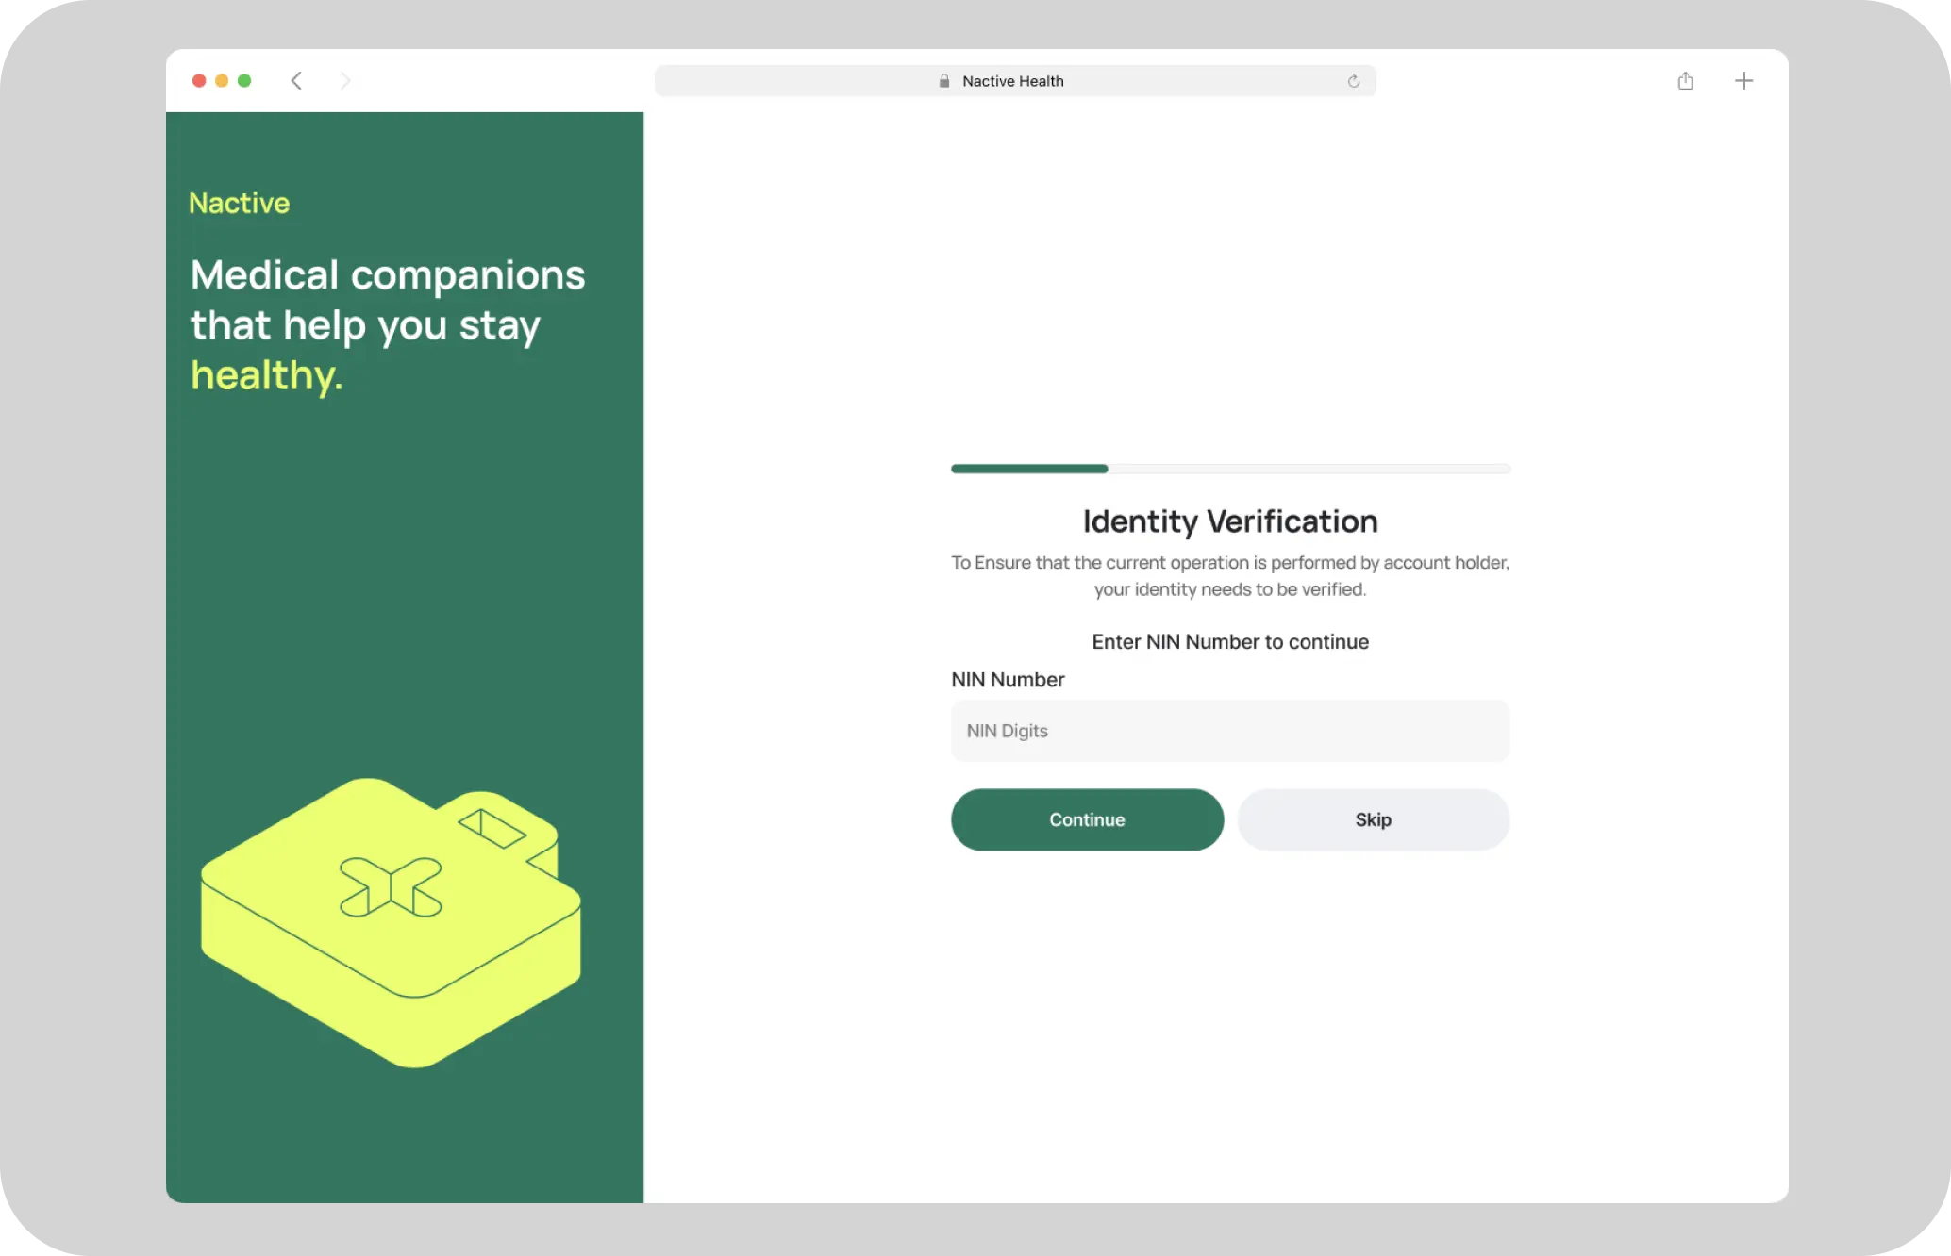
Task: Click the lock icon in address bar
Action: [944, 81]
